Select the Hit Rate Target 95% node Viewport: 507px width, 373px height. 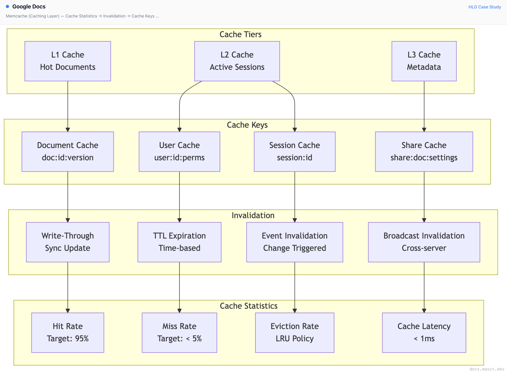[68, 333]
